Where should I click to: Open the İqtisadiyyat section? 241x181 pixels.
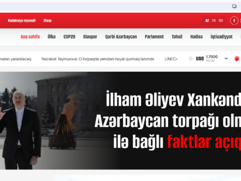tap(221, 37)
